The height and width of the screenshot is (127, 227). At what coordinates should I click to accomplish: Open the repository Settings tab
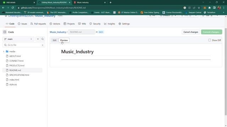(124, 24)
